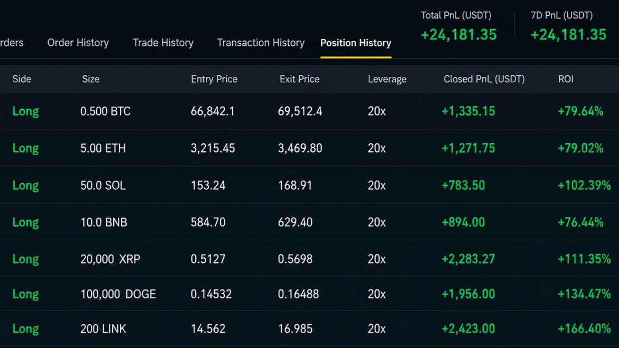Click the Leverage column header
The width and height of the screenshot is (619, 348).
[387, 79]
